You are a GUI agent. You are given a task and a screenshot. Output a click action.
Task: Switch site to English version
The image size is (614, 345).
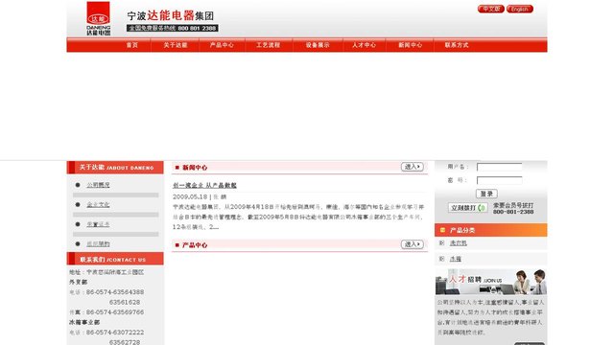(x=520, y=9)
